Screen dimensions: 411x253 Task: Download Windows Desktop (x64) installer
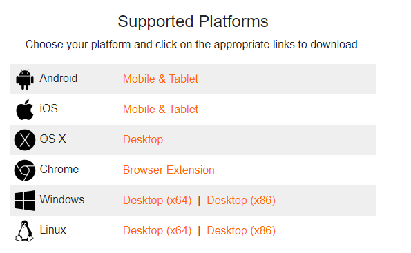157,201
